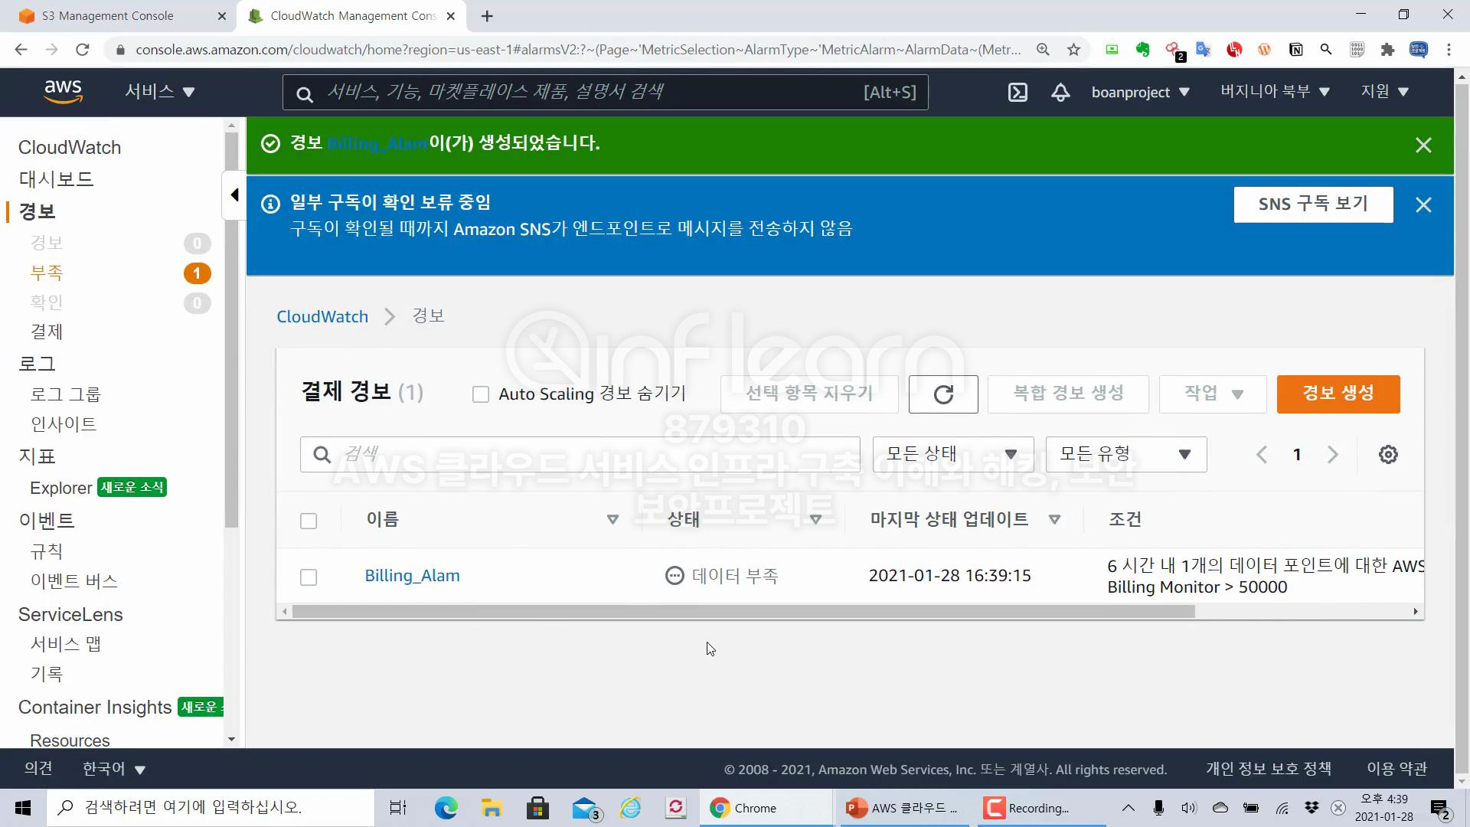Go to next page of alarms

click(1333, 455)
